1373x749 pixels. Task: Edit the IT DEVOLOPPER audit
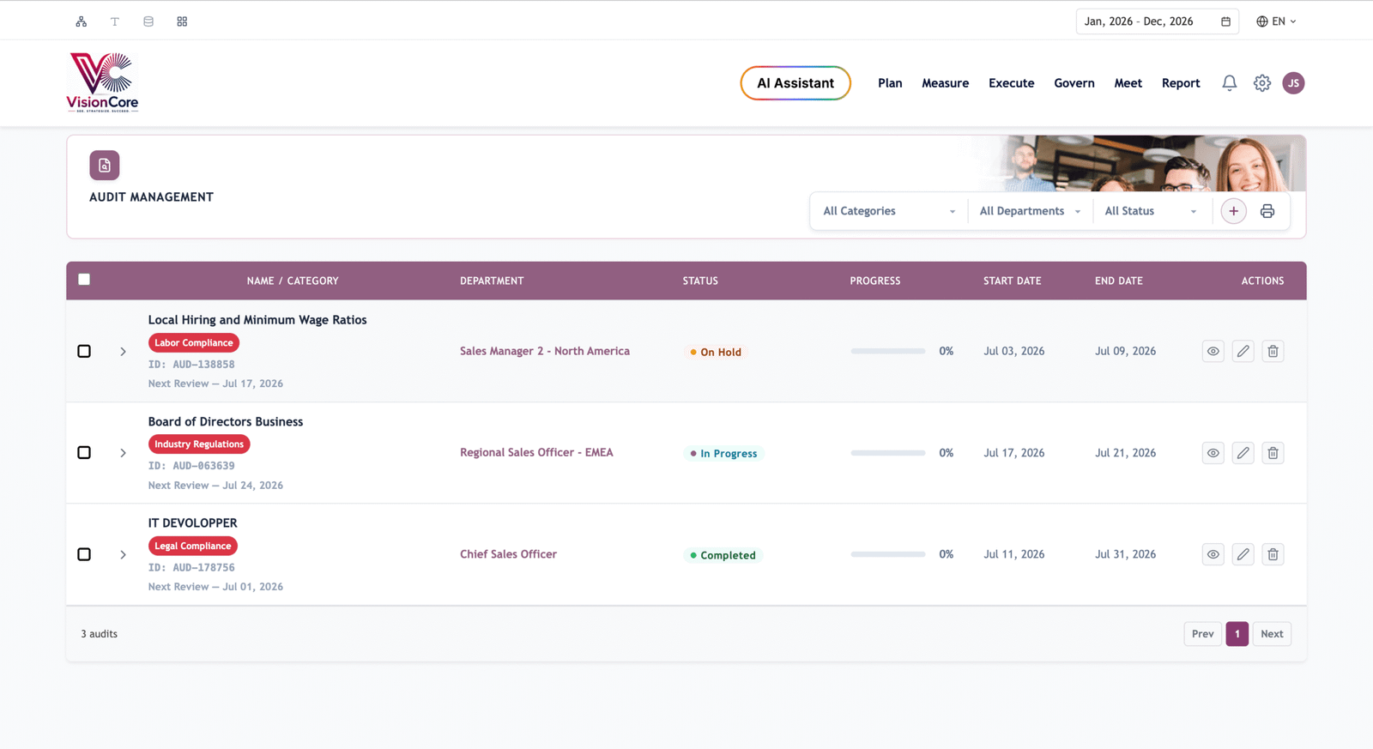pyautogui.click(x=1243, y=554)
